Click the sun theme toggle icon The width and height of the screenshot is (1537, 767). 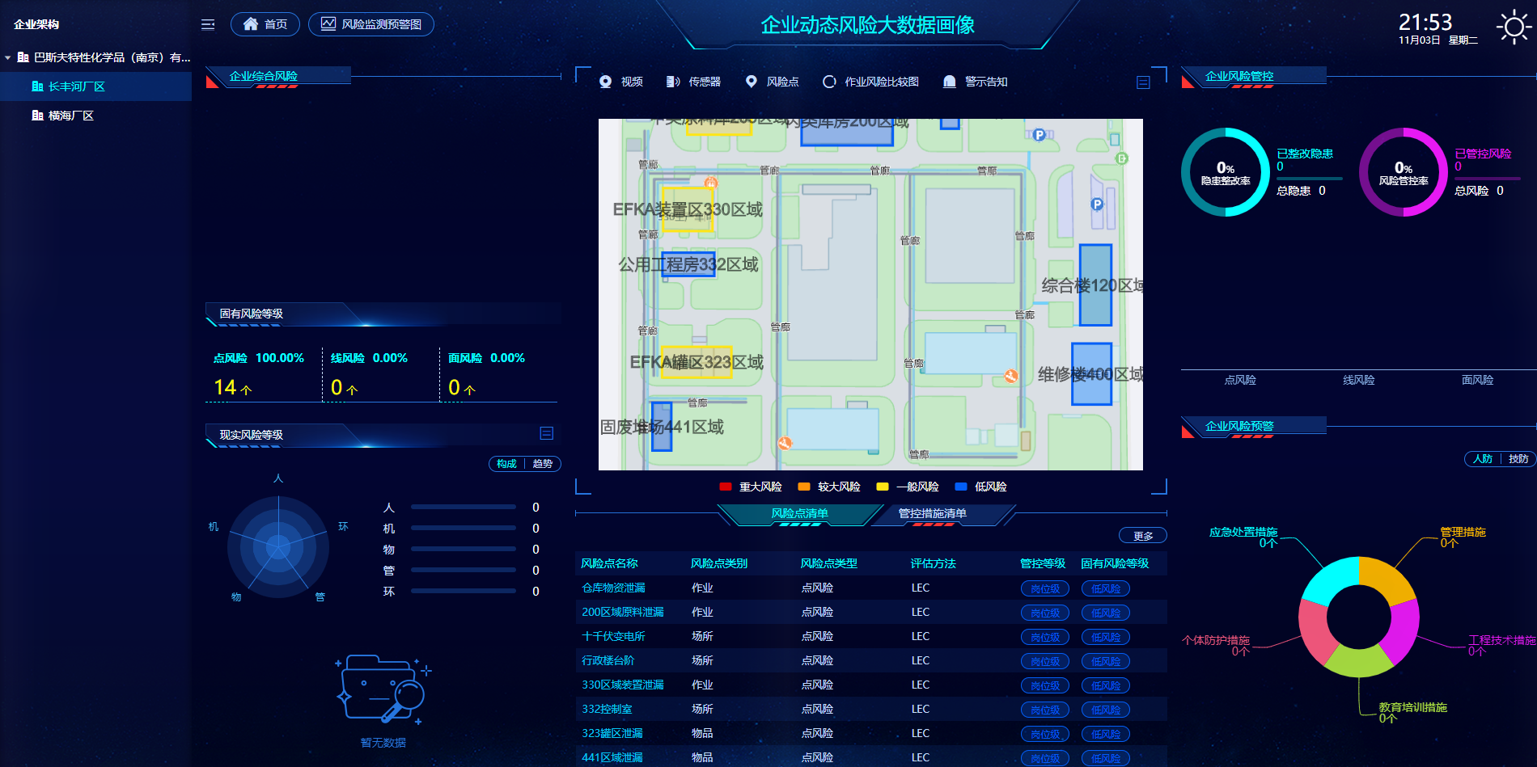coord(1514,27)
